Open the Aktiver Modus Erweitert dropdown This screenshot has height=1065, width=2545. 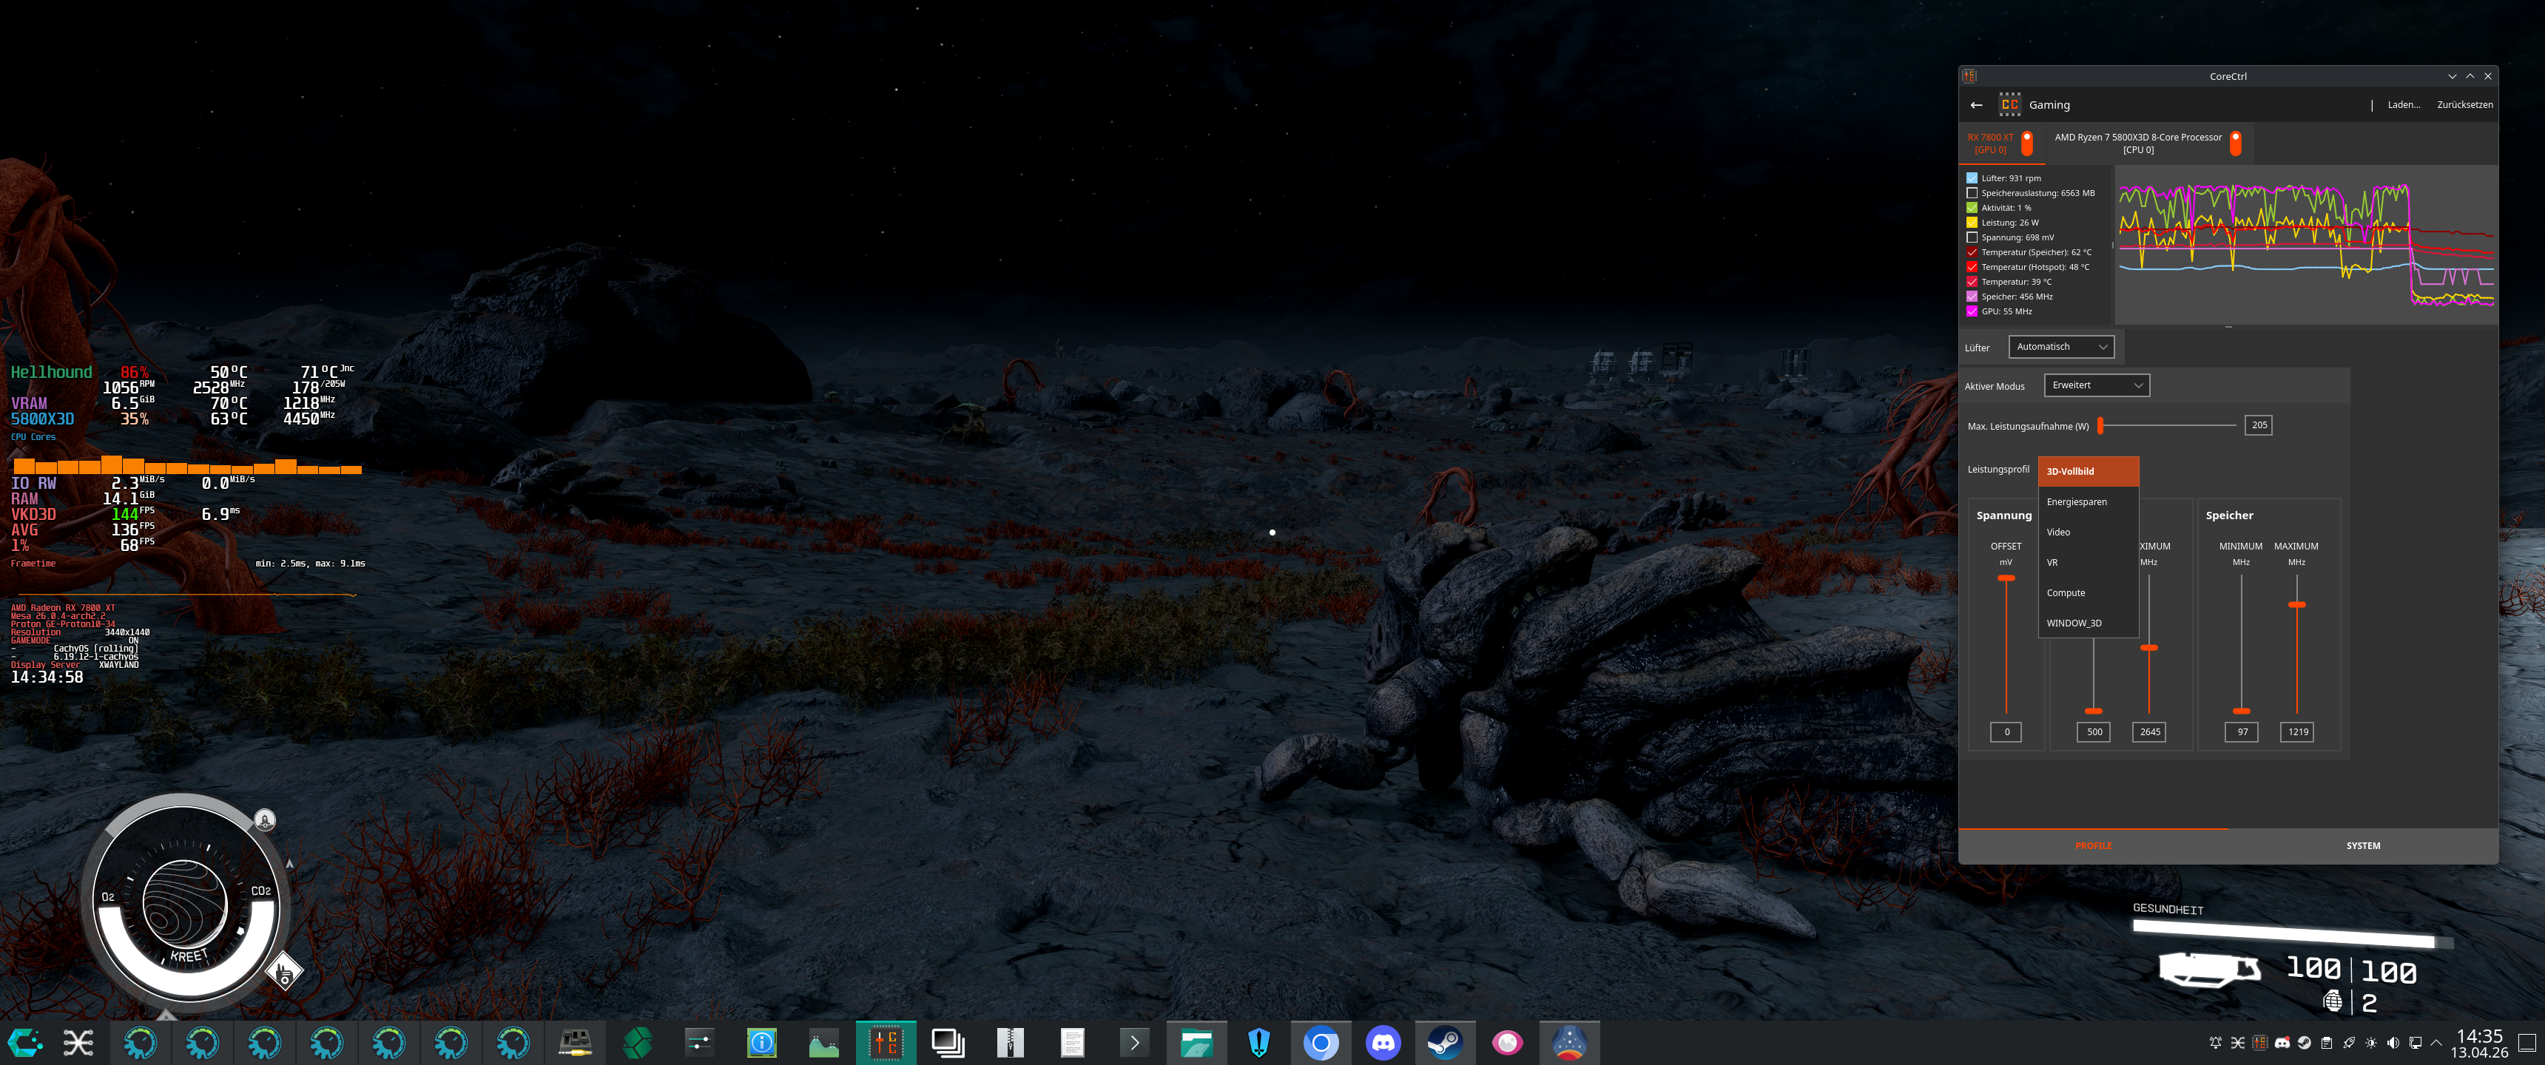click(x=2095, y=385)
